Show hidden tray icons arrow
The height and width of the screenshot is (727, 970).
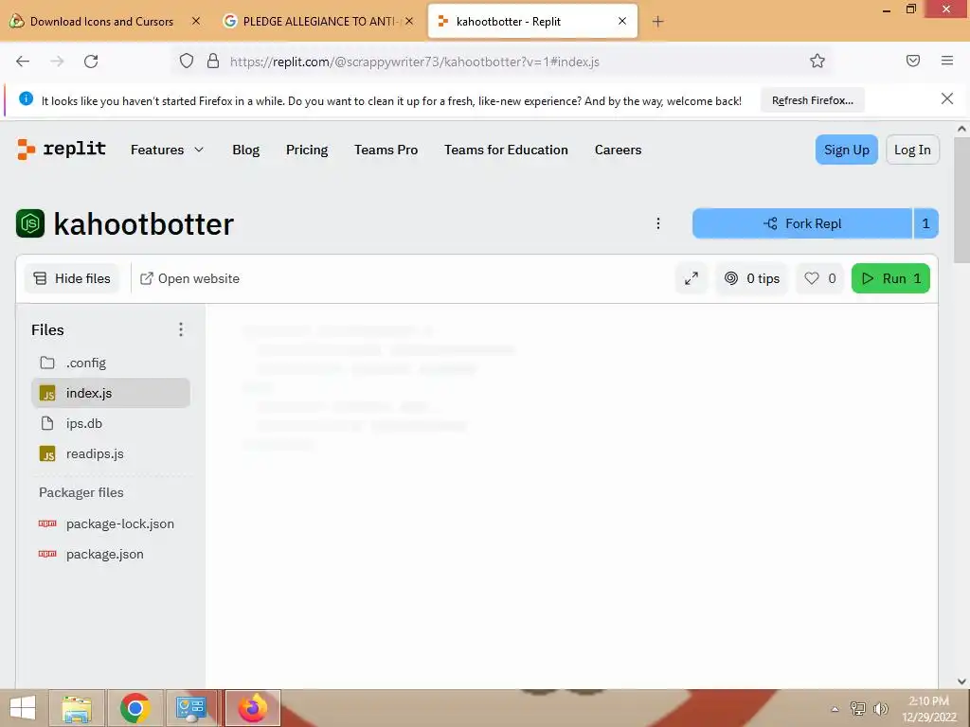(x=835, y=709)
